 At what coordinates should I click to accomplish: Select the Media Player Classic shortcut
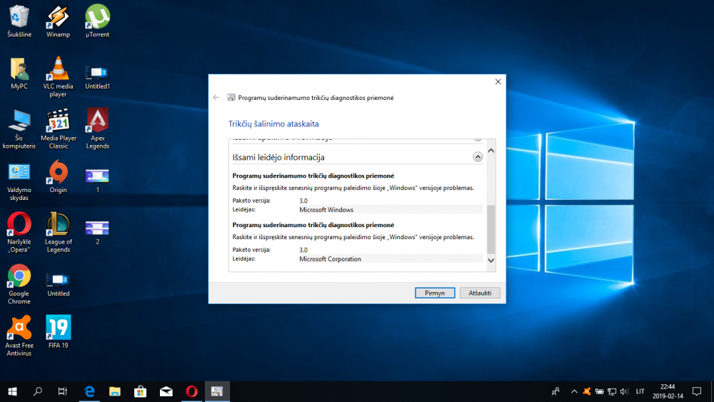tap(59, 129)
